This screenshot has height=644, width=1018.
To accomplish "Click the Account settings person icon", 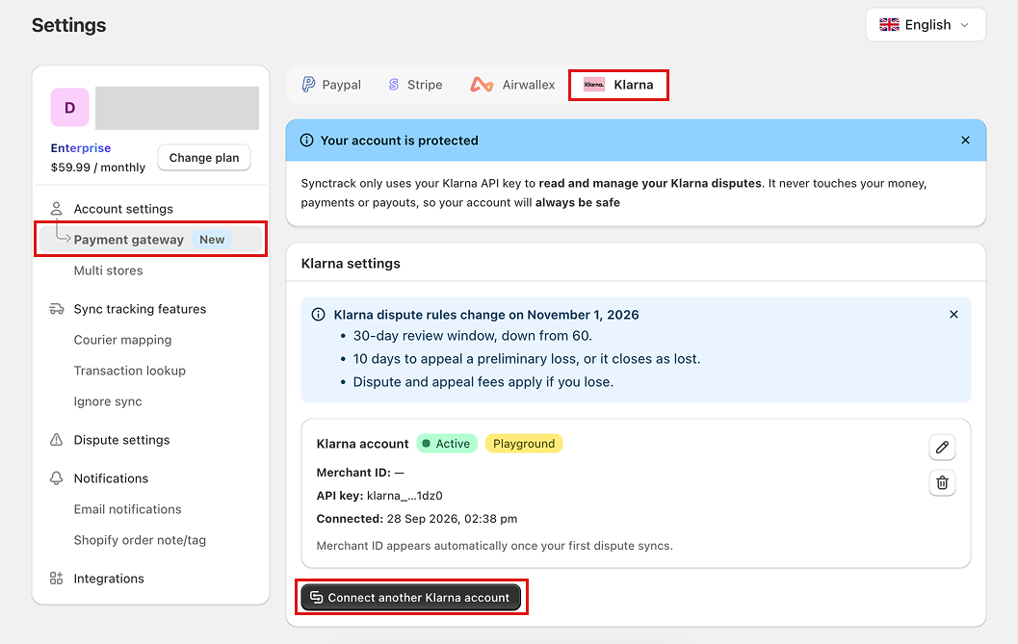I will coord(57,208).
